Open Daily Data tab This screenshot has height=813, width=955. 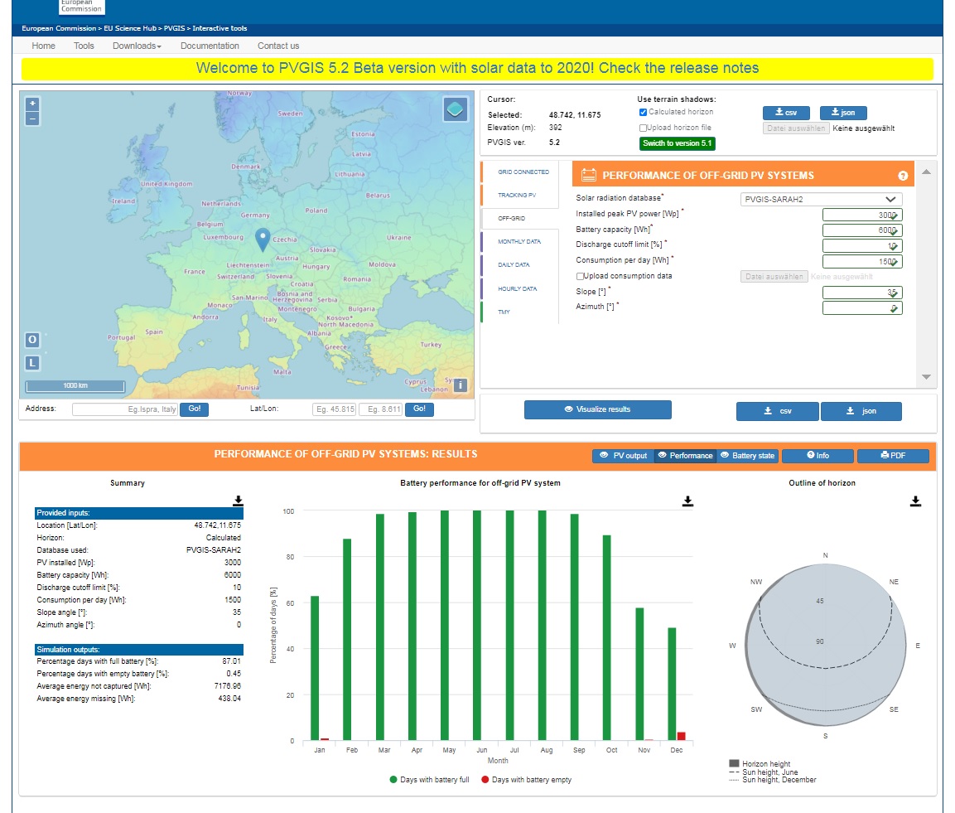click(x=514, y=265)
